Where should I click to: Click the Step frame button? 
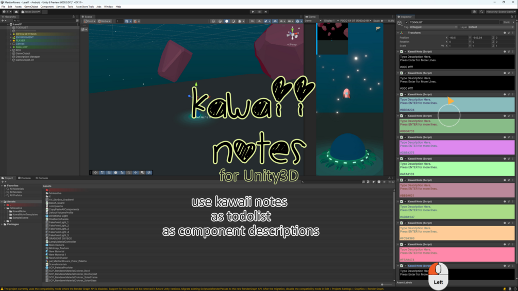coord(265,11)
